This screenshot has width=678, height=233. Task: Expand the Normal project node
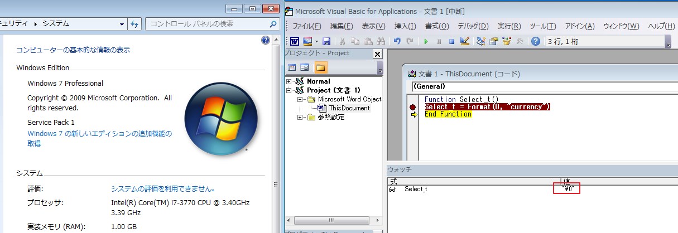[x=289, y=81]
